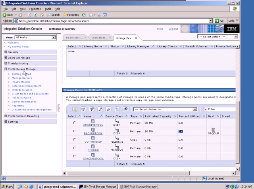This screenshot has width=254, height=189.
Task: Click the table configuration gear icon
Action: (x=125, y=109)
